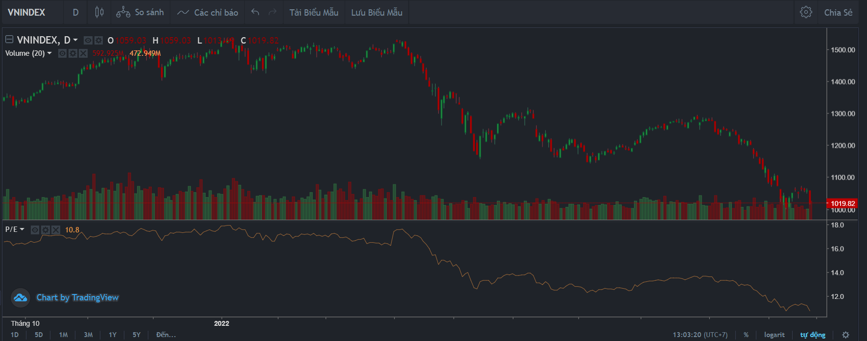Open the Volume indicator settings gear
867x341 pixels.
point(73,53)
